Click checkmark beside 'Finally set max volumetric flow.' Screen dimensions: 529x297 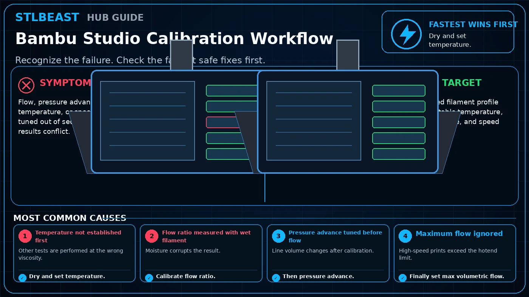point(403,278)
